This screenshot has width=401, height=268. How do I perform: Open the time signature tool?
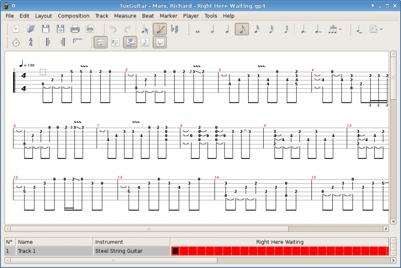tap(31, 42)
